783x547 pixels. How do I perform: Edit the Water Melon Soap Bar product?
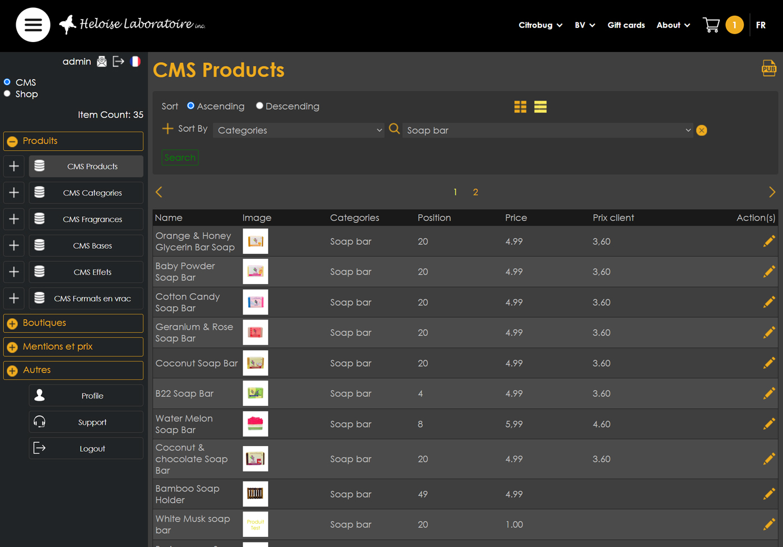[768, 424]
